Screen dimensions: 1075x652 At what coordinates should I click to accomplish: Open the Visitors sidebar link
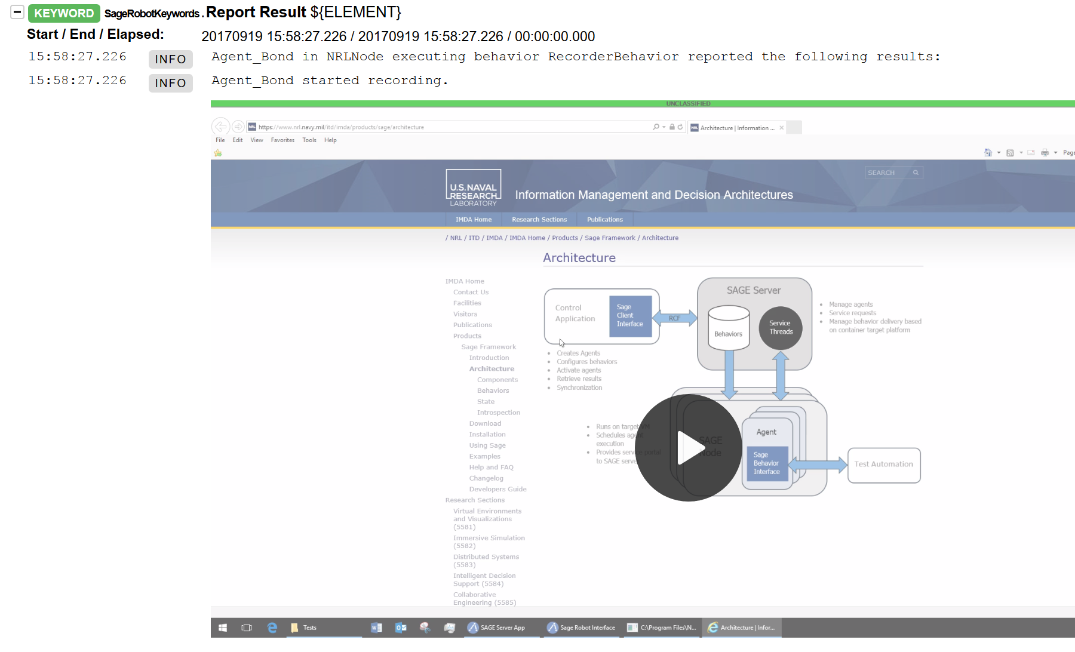coord(465,314)
